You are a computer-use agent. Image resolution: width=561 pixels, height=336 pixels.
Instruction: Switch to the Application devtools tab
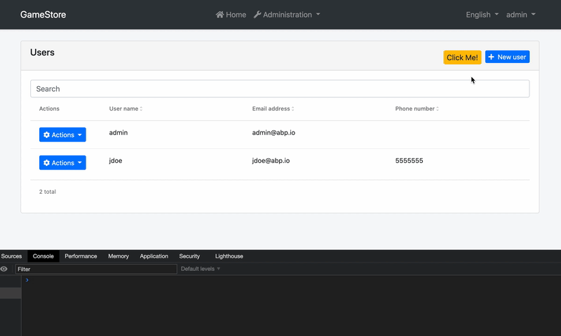point(154,256)
